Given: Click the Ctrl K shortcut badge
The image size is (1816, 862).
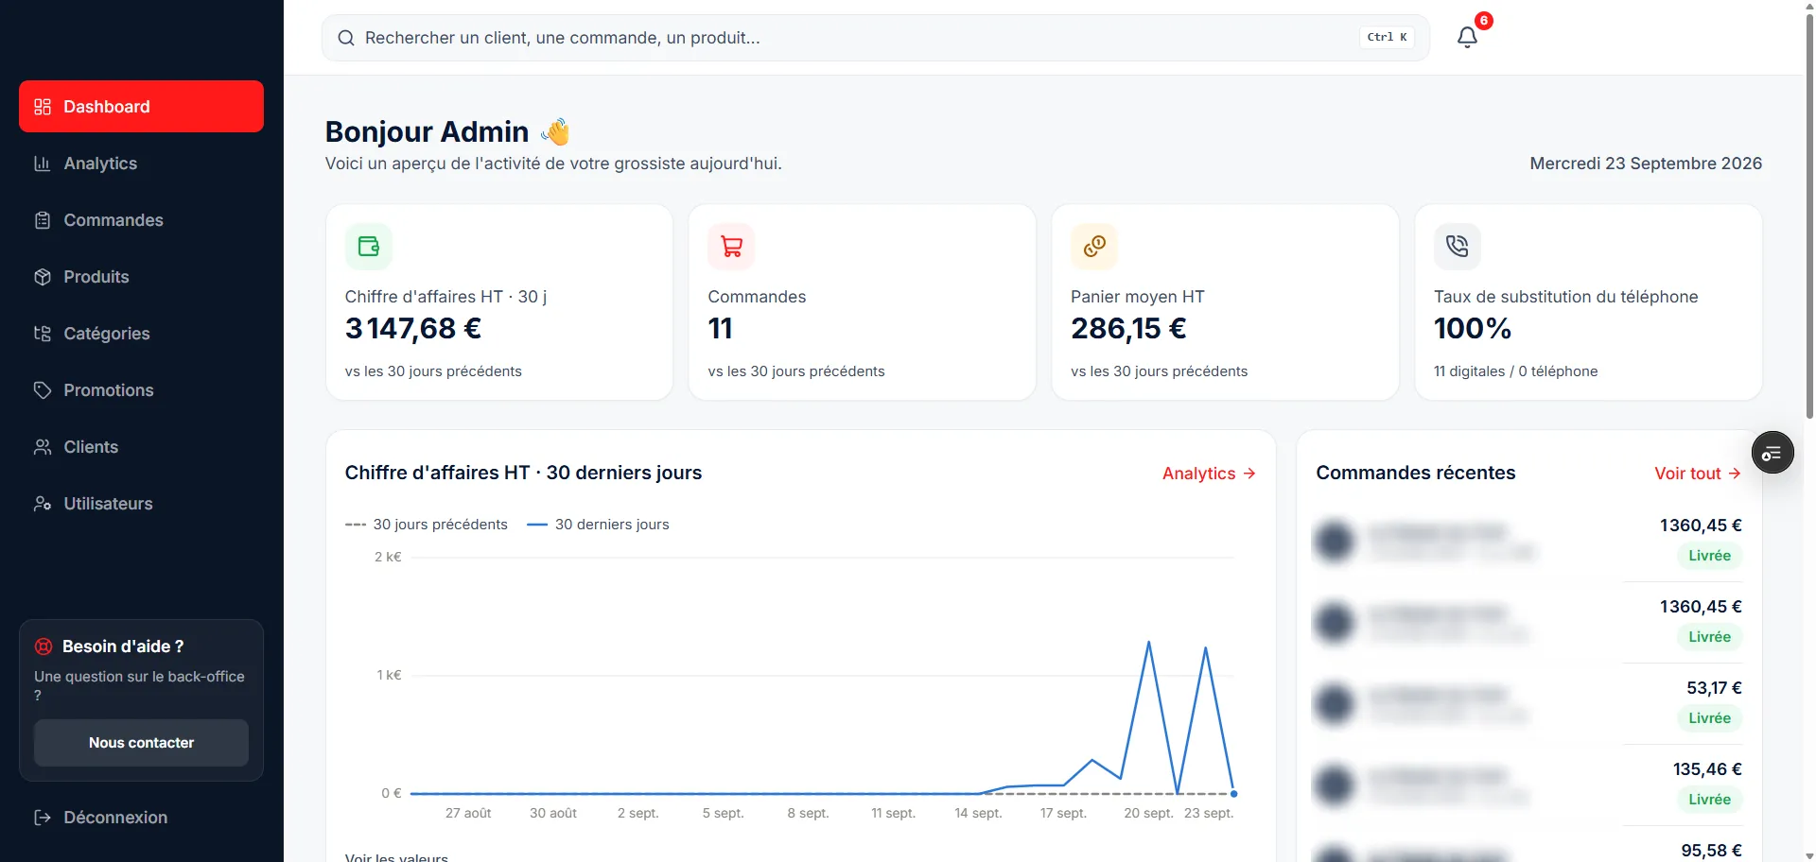Looking at the screenshot, I should click(x=1387, y=37).
